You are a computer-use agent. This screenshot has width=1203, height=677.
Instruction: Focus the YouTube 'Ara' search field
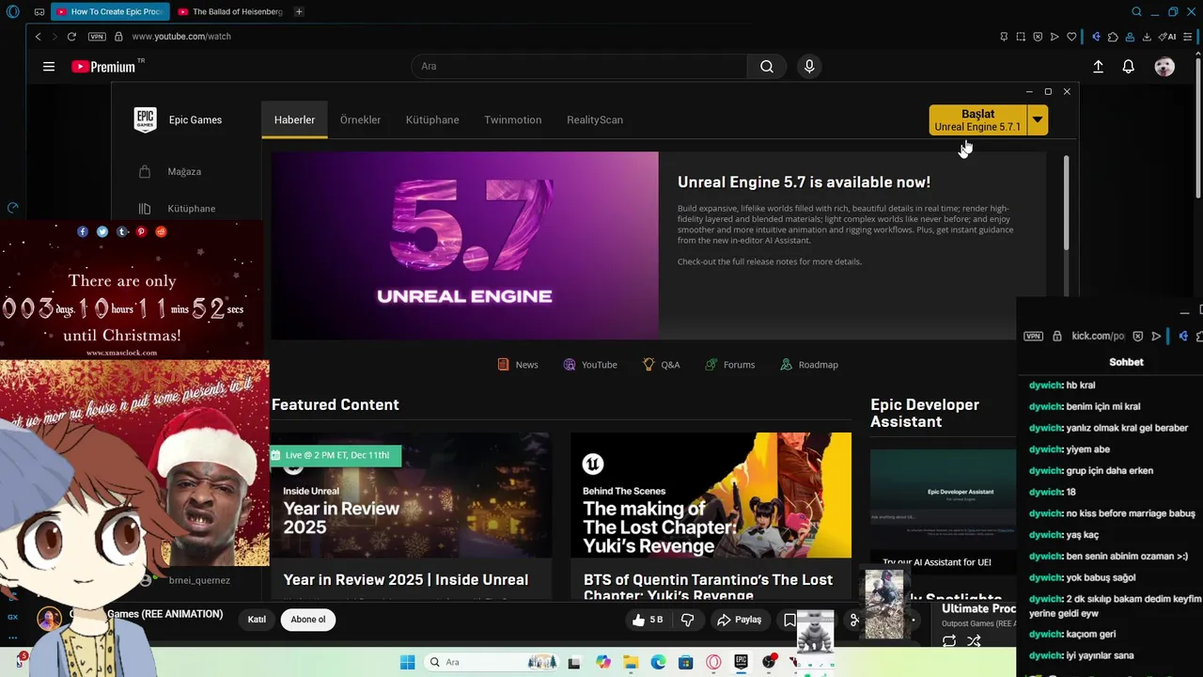coord(579,67)
